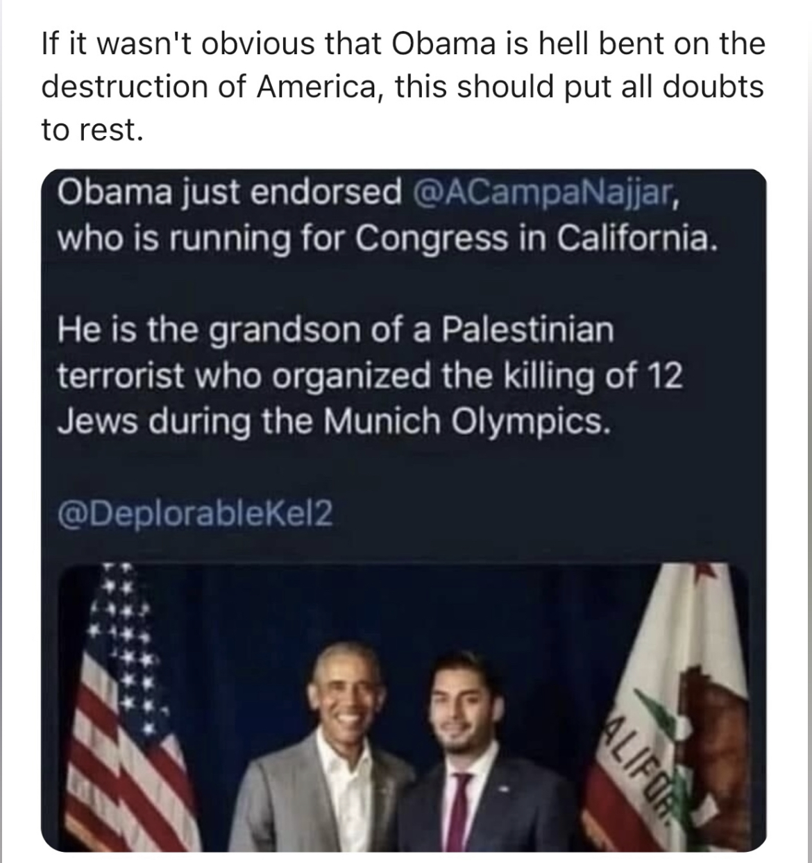The height and width of the screenshot is (863, 812).
Task: Click the 'Obama just endorsed' text line
Action: [x=229, y=192]
